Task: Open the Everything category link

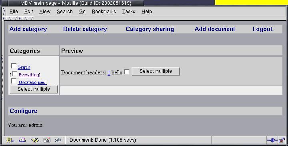Action: point(29,75)
